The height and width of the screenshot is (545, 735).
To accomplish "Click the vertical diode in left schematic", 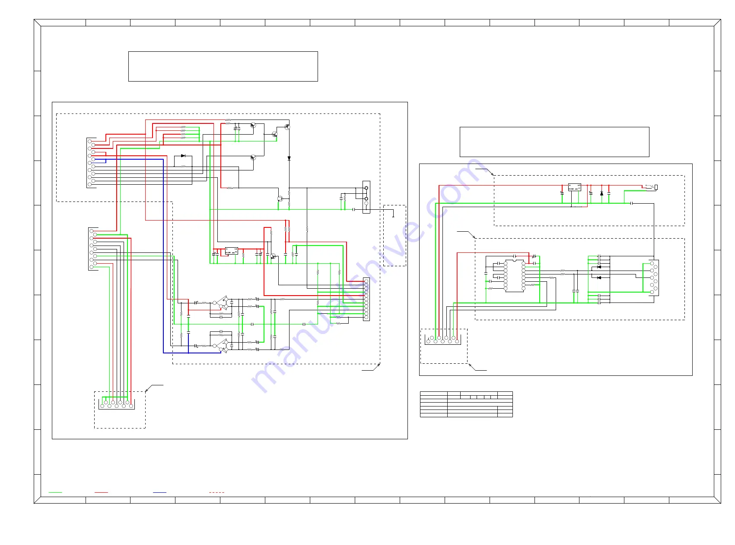I will point(289,158).
